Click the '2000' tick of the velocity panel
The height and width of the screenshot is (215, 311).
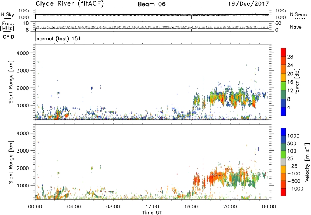(x=23, y=168)
